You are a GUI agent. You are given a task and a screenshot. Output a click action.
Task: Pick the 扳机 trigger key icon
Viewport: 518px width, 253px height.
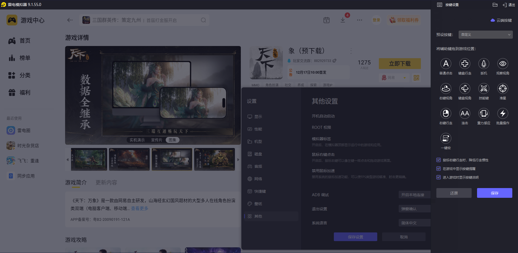(x=484, y=64)
